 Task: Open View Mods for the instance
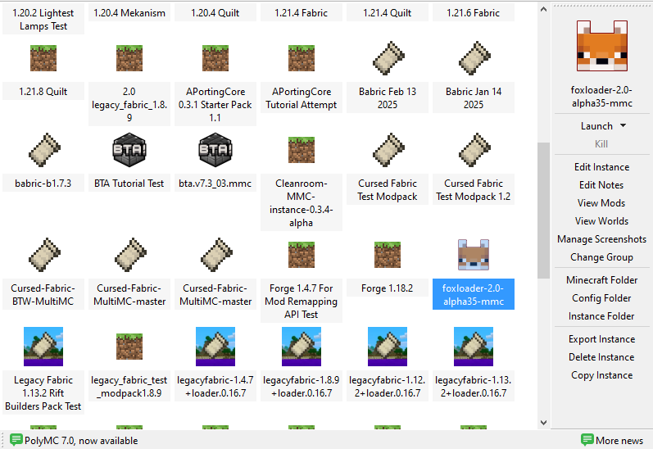click(x=601, y=203)
